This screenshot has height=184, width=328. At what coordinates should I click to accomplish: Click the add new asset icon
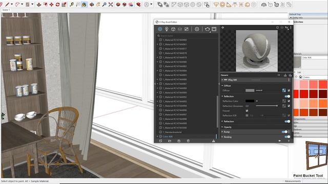click(x=160, y=141)
